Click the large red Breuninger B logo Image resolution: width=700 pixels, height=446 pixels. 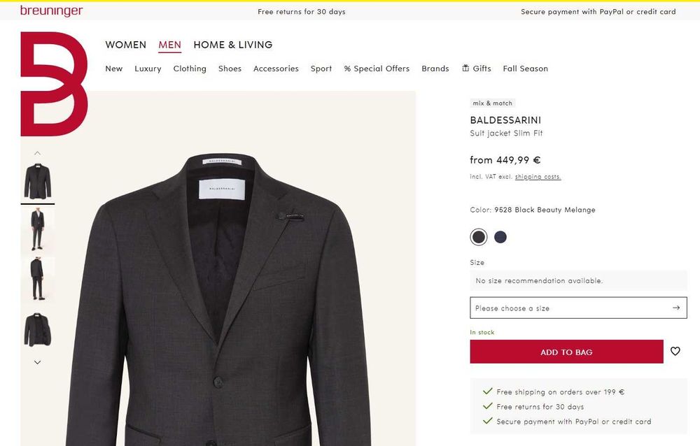pos(54,83)
